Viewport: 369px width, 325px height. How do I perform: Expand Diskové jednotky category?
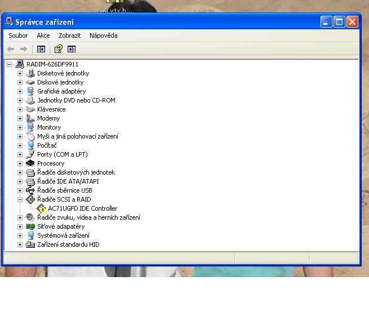(x=20, y=82)
